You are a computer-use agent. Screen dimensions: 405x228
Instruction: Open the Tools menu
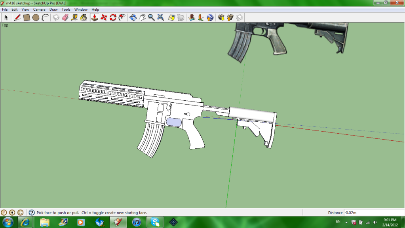66,9
